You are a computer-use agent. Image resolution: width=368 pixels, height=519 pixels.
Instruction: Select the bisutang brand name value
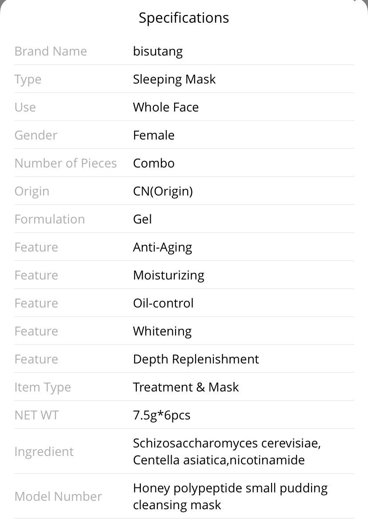pyautogui.click(x=158, y=51)
